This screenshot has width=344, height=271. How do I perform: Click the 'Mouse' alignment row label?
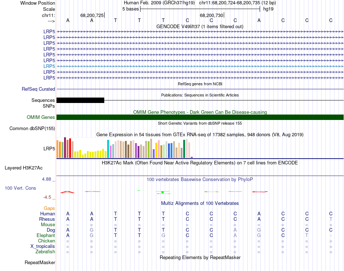[x=48, y=225]
